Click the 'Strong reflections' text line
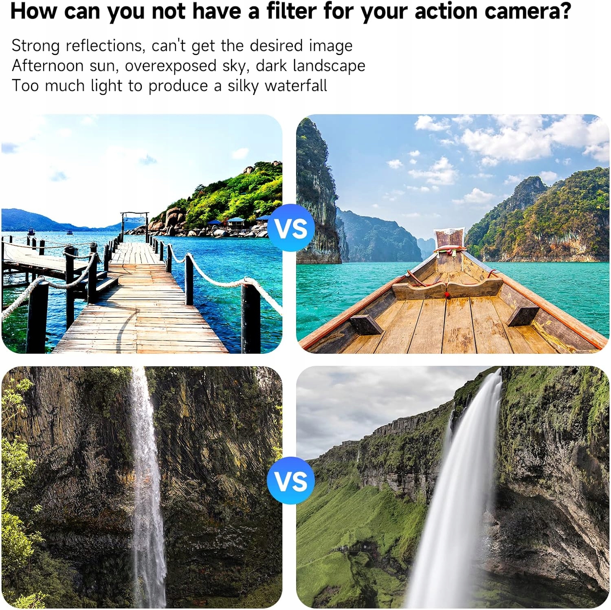The height and width of the screenshot is (610, 611). 182,46
